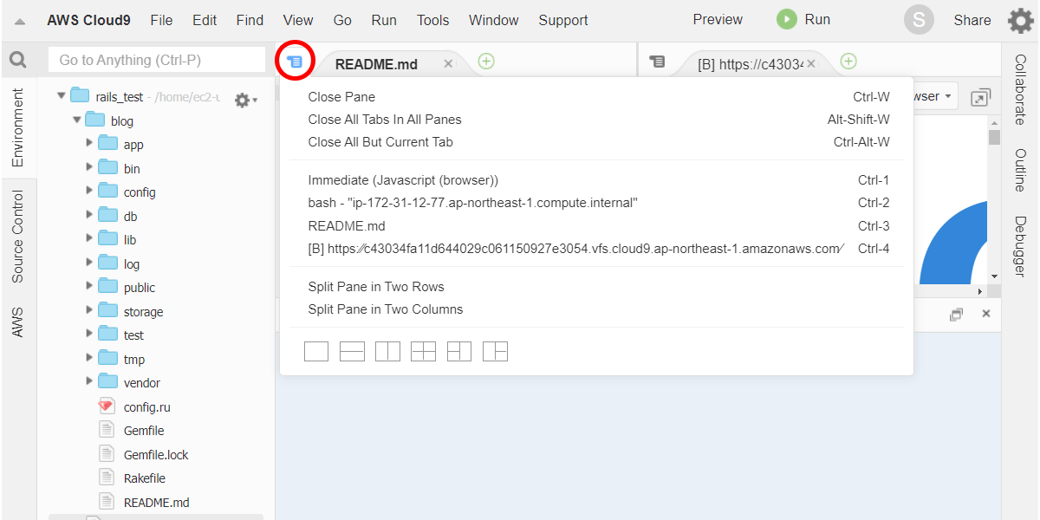Image resolution: width=1040 pixels, height=520 pixels.
Task: Click the S user avatar icon
Action: tap(919, 20)
